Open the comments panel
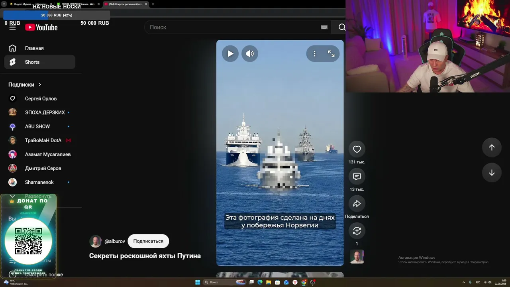 pyautogui.click(x=357, y=176)
